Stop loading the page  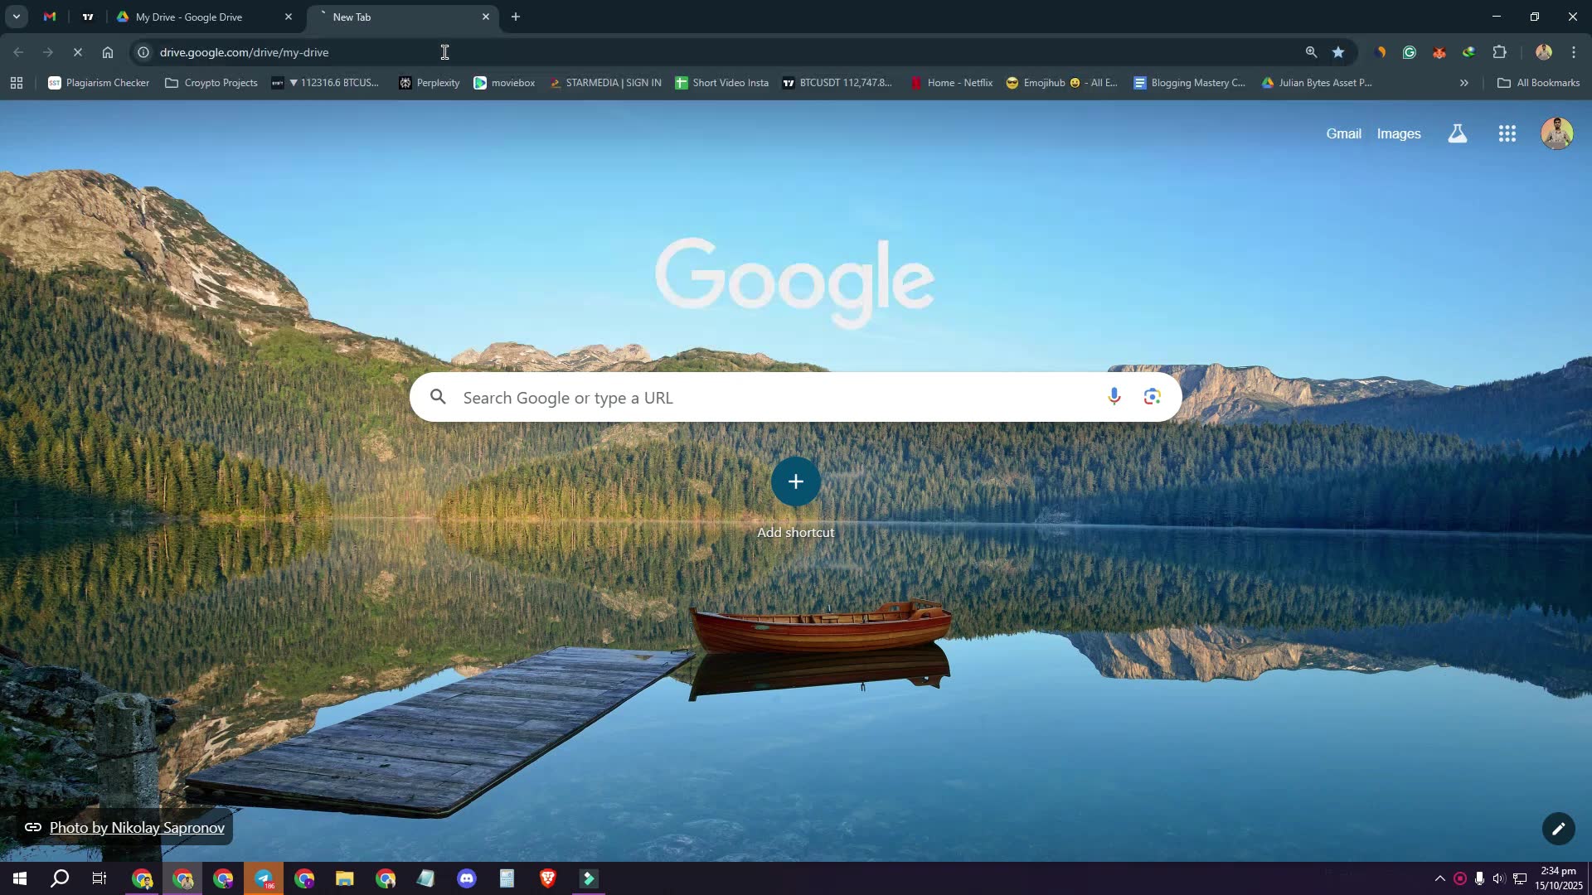coord(77,52)
